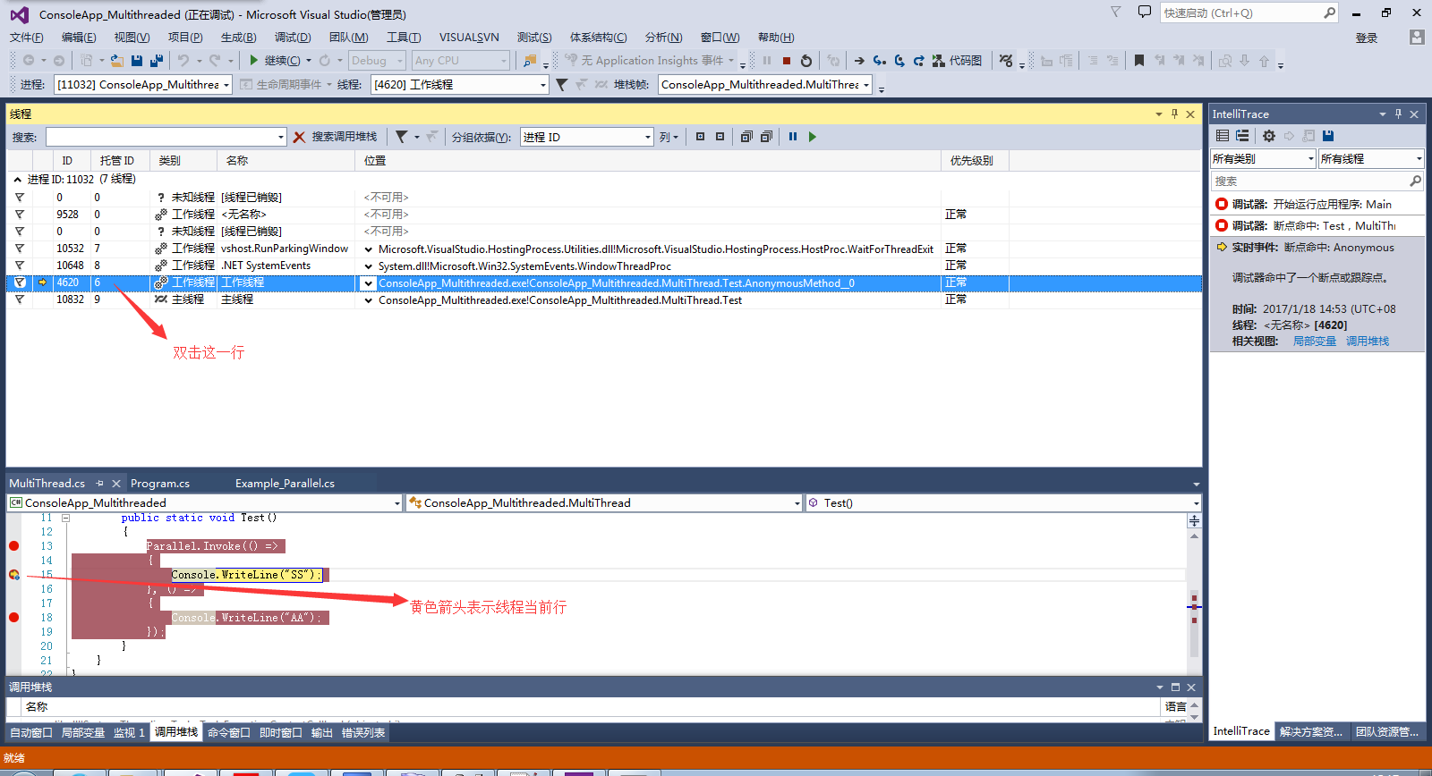
Task: Toggle flag for thread 10648 row
Action: coord(19,266)
